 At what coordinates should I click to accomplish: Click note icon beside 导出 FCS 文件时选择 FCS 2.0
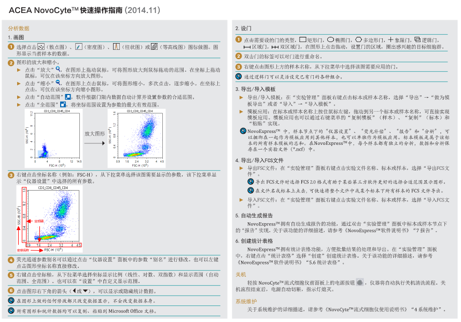[250, 181]
